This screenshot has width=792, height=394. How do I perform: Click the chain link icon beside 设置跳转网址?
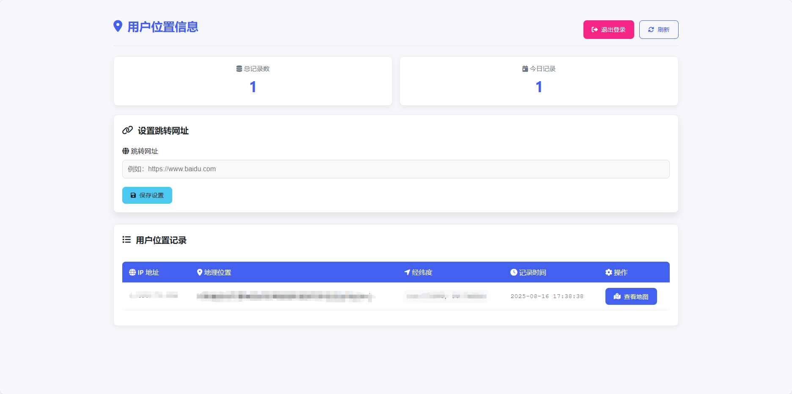(127, 130)
